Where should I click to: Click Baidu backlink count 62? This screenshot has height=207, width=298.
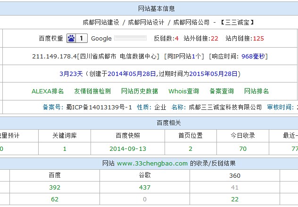[x=55, y=199]
